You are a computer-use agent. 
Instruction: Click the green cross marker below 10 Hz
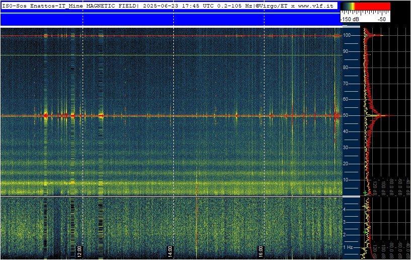click(x=365, y=193)
